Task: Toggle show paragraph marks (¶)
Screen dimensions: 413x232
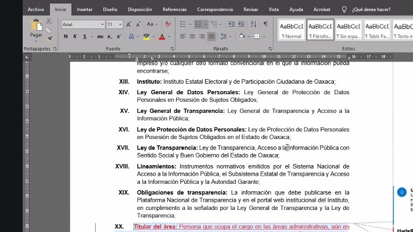Action: (265, 24)
